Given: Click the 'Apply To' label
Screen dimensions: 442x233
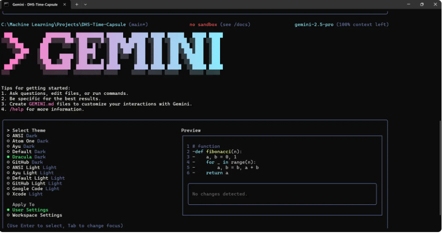Looking at the screenshot, I should coord(23,205).
